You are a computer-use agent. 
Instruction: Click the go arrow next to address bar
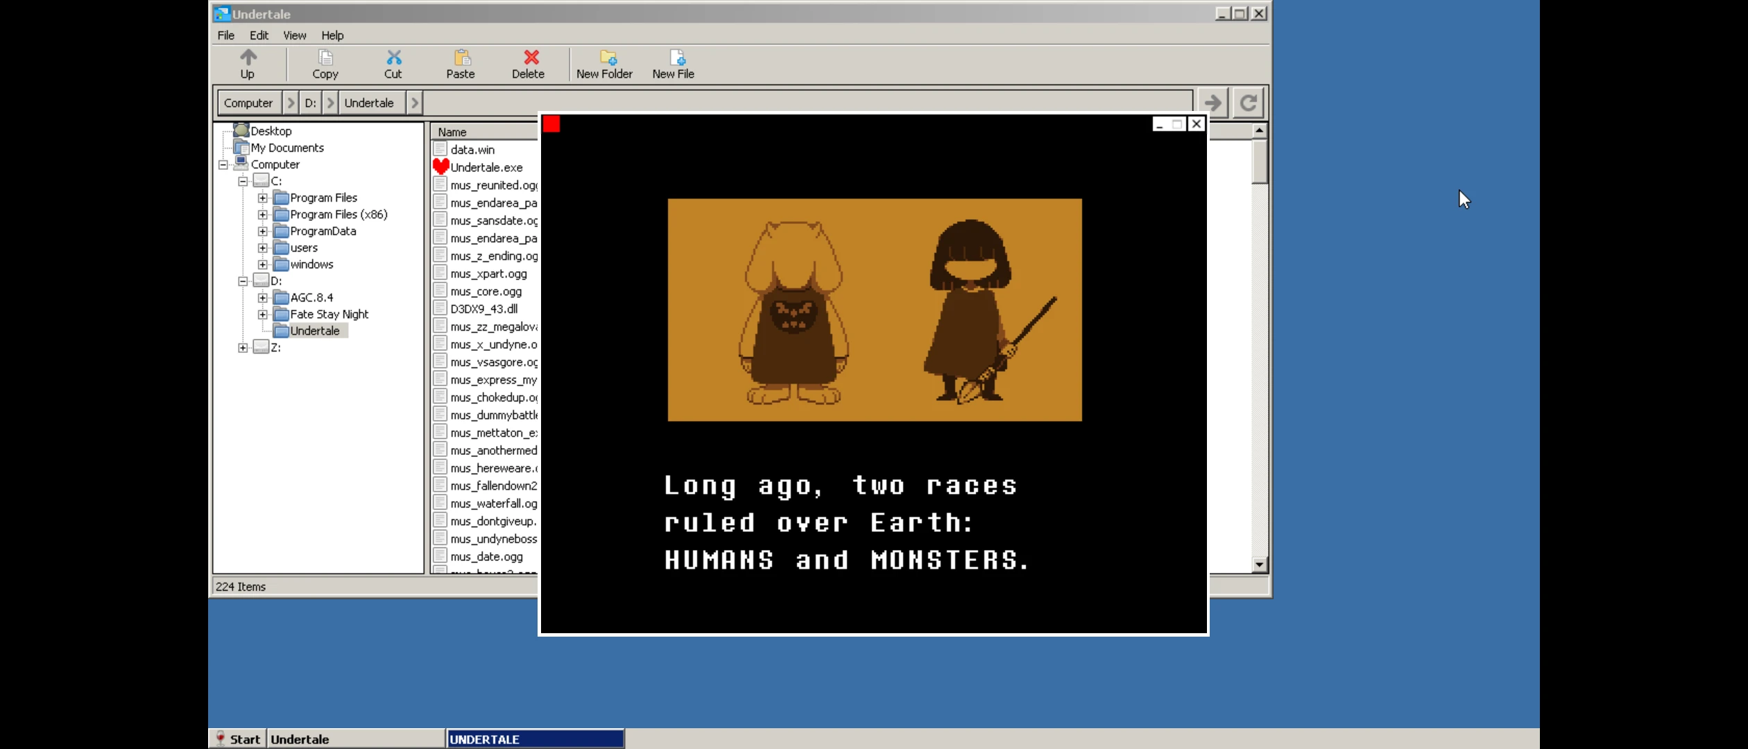pyautogui.click(x=1213, y=103)
